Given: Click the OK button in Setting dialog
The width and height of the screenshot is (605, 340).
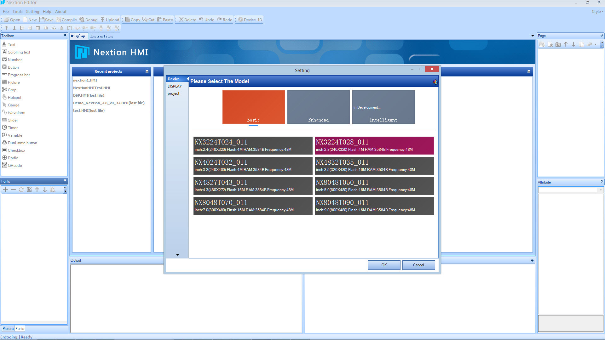Looking at the screenshot, I should (384, 265).
